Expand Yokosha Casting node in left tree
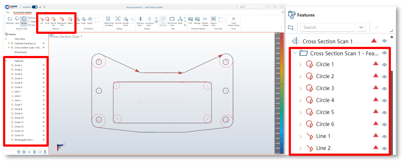407x164 pixels. pos(9,43)
